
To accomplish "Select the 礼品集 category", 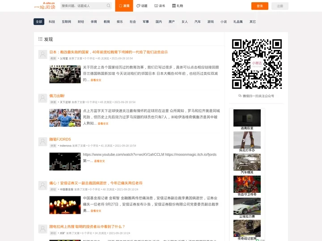I will click(238, 21).
